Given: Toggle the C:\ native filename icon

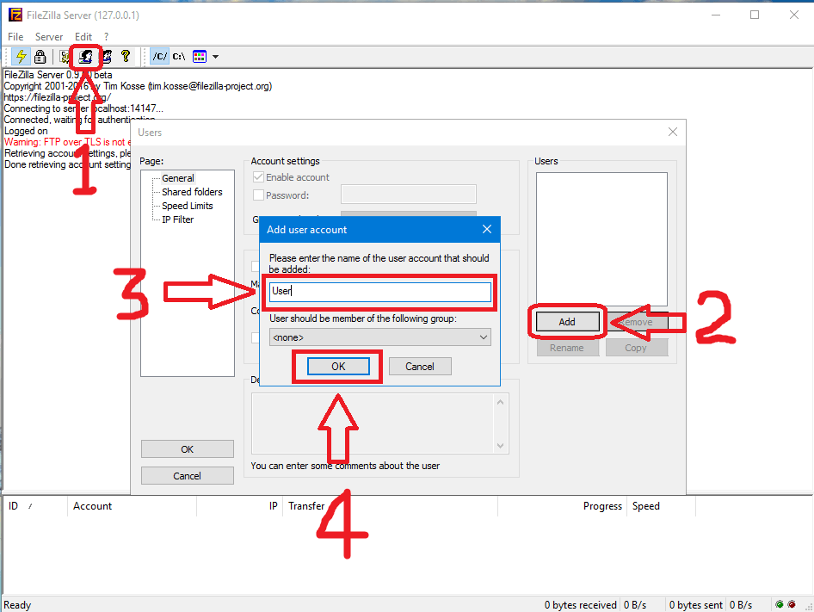Looking at the screenshot, I should pyautogui.click(x=178, y=56).
